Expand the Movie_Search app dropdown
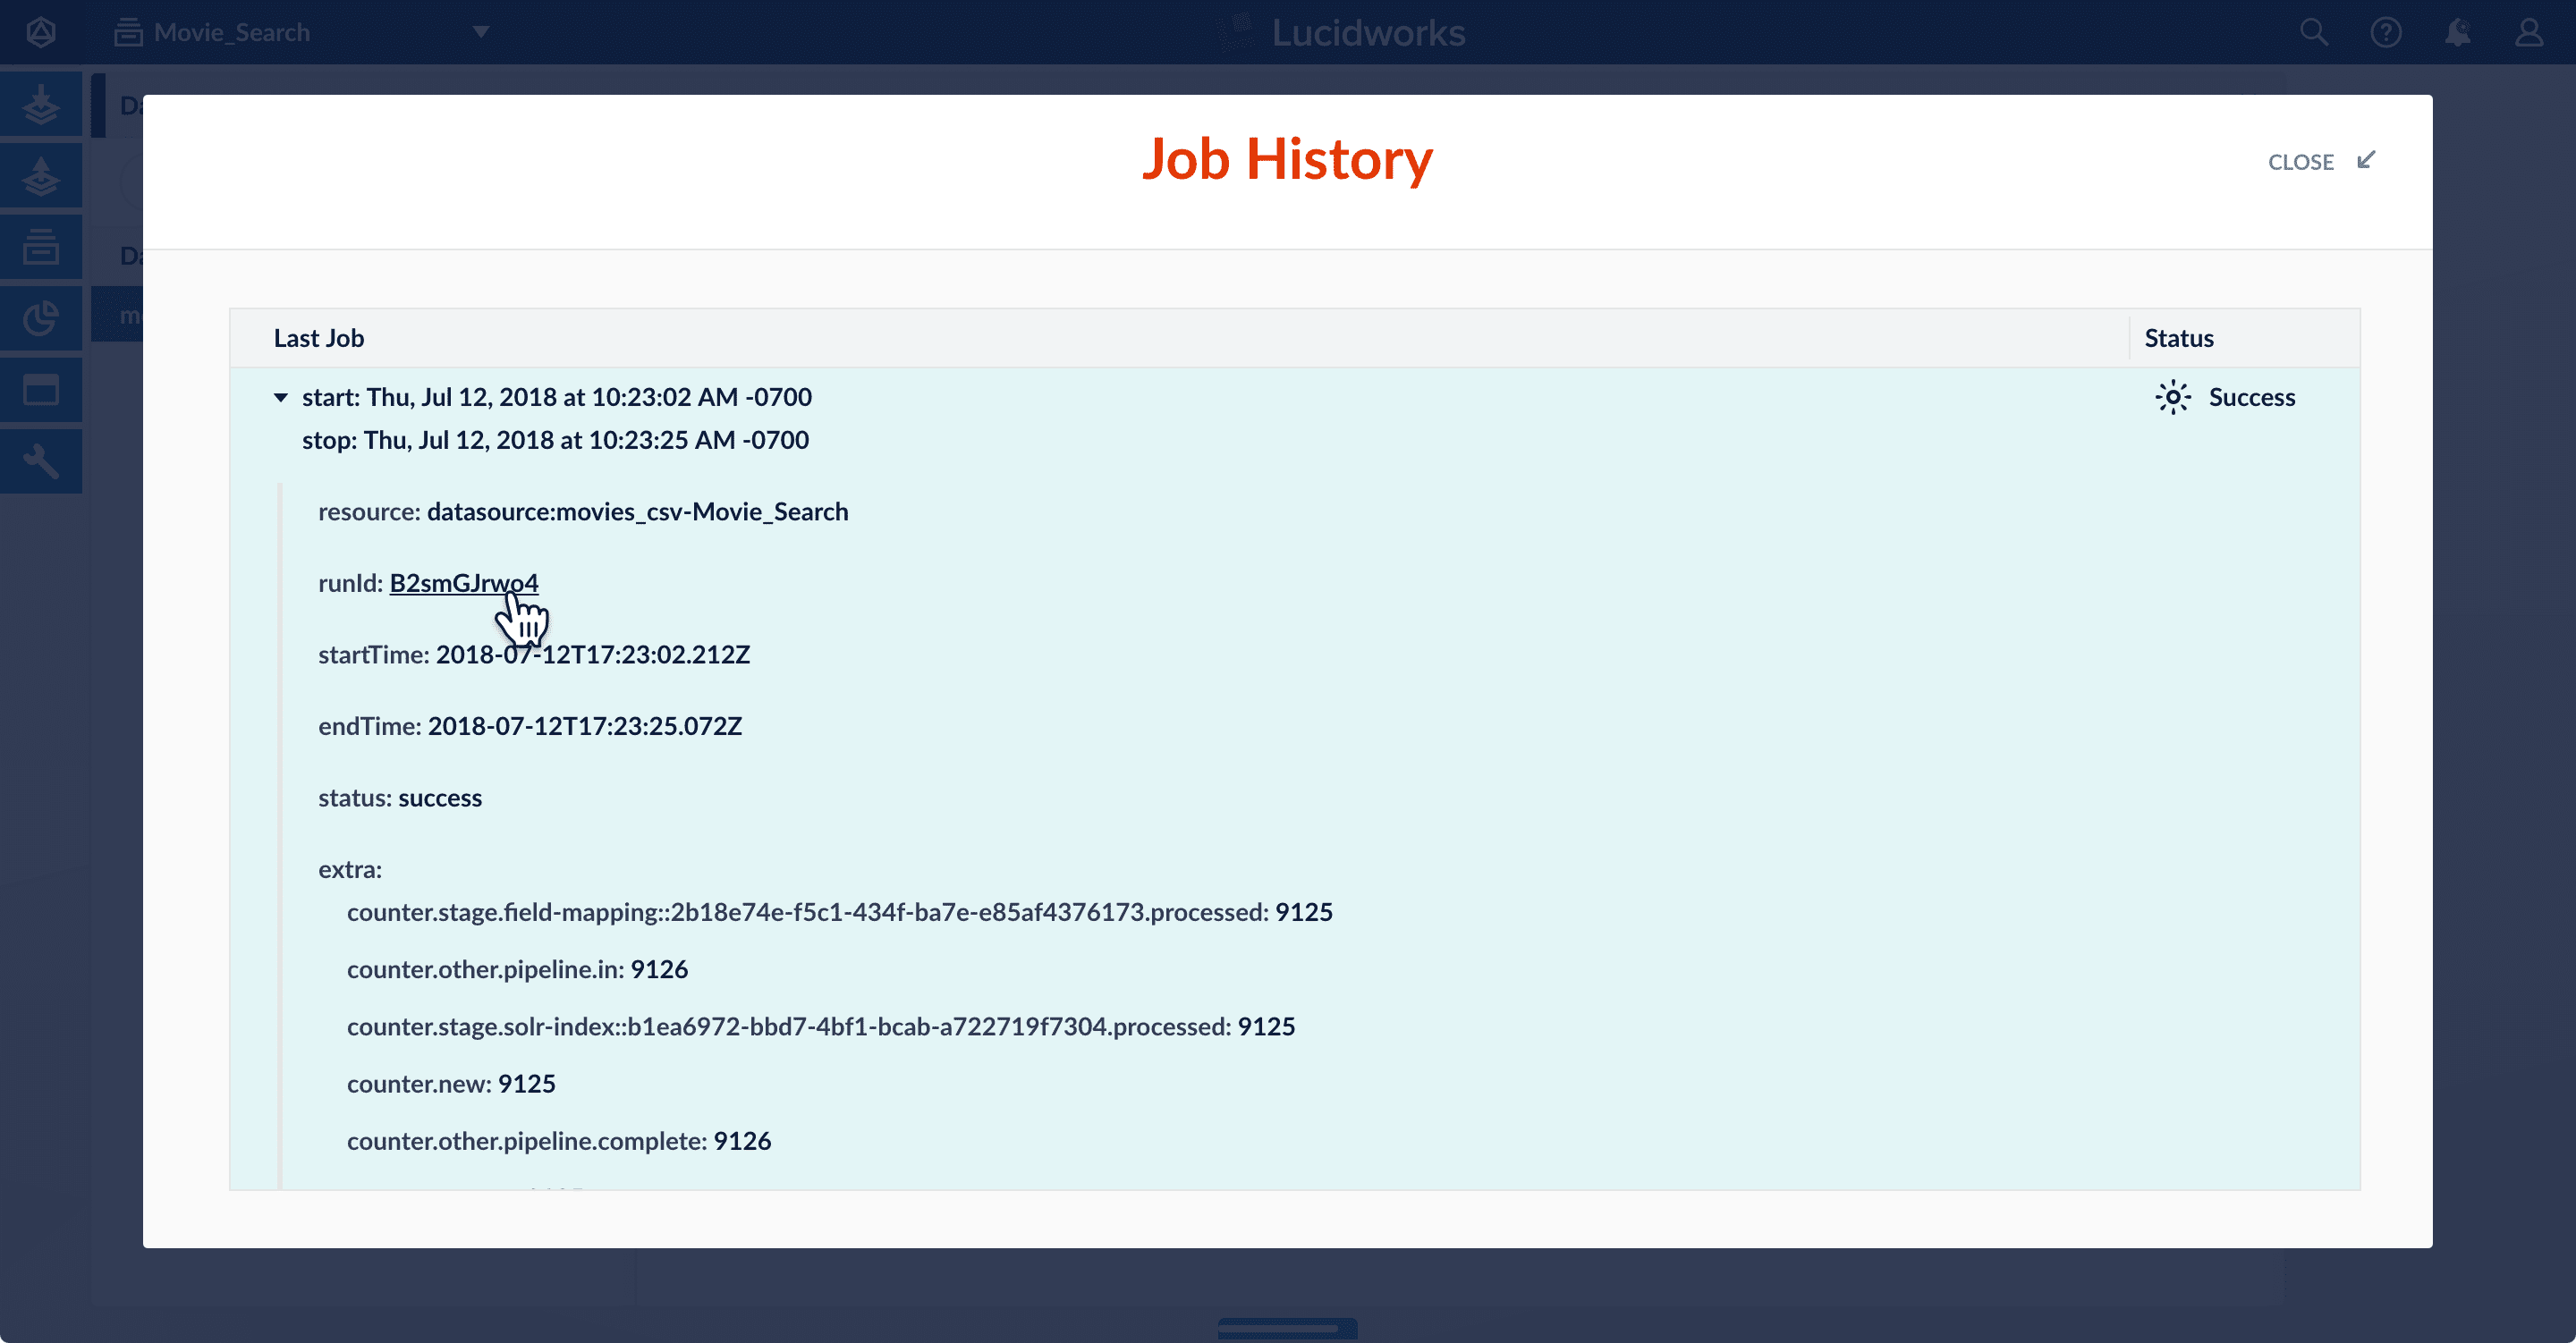 [481, 32]
